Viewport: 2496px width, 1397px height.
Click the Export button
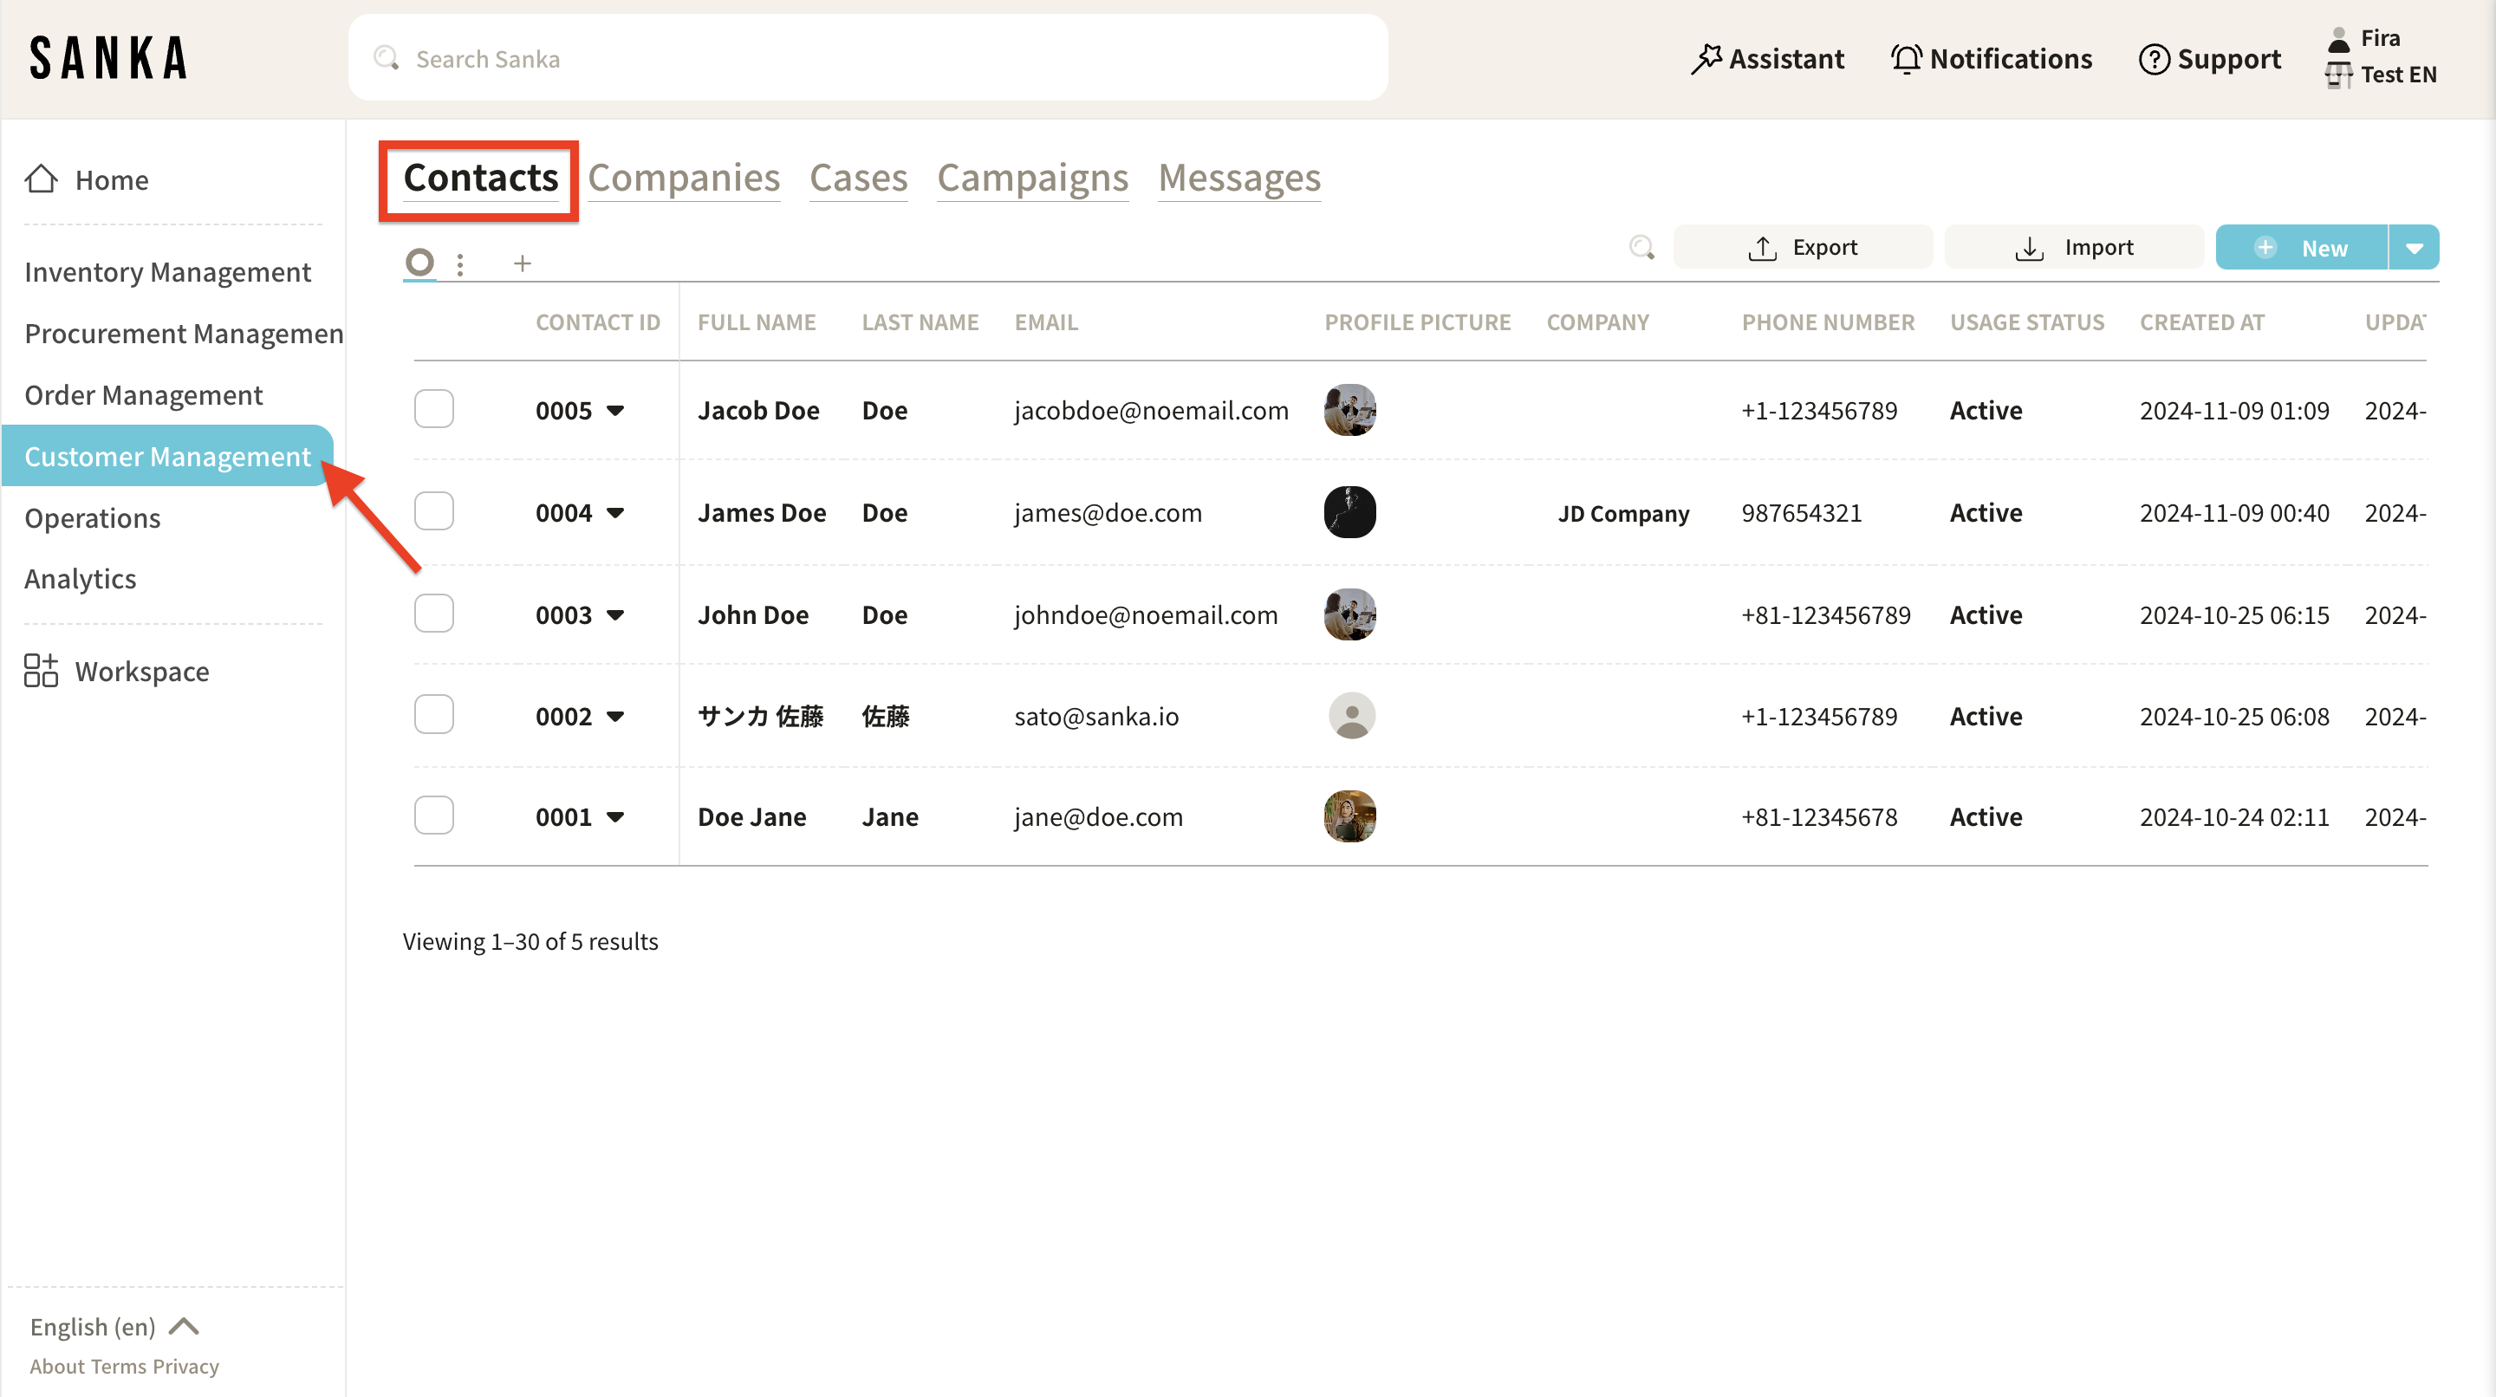coord(1803,248)
